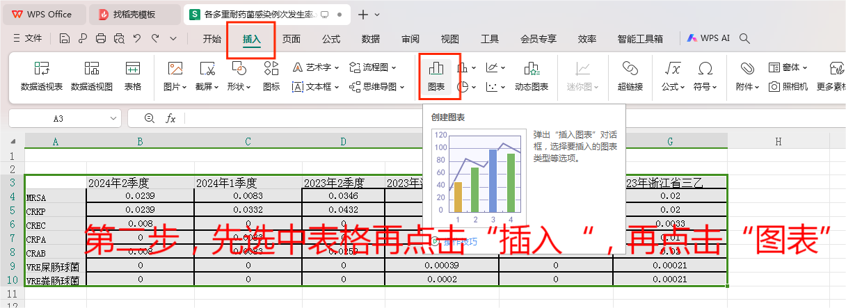This screenshot has width=846, height=308.
Task: Click the 图表 insert chart button
Action: click(436, 76)
